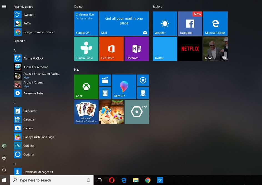The width and height of the screenshot is (262, 185).
Task: Open Settings via the gear icon
Action: [x=4, y=158]
